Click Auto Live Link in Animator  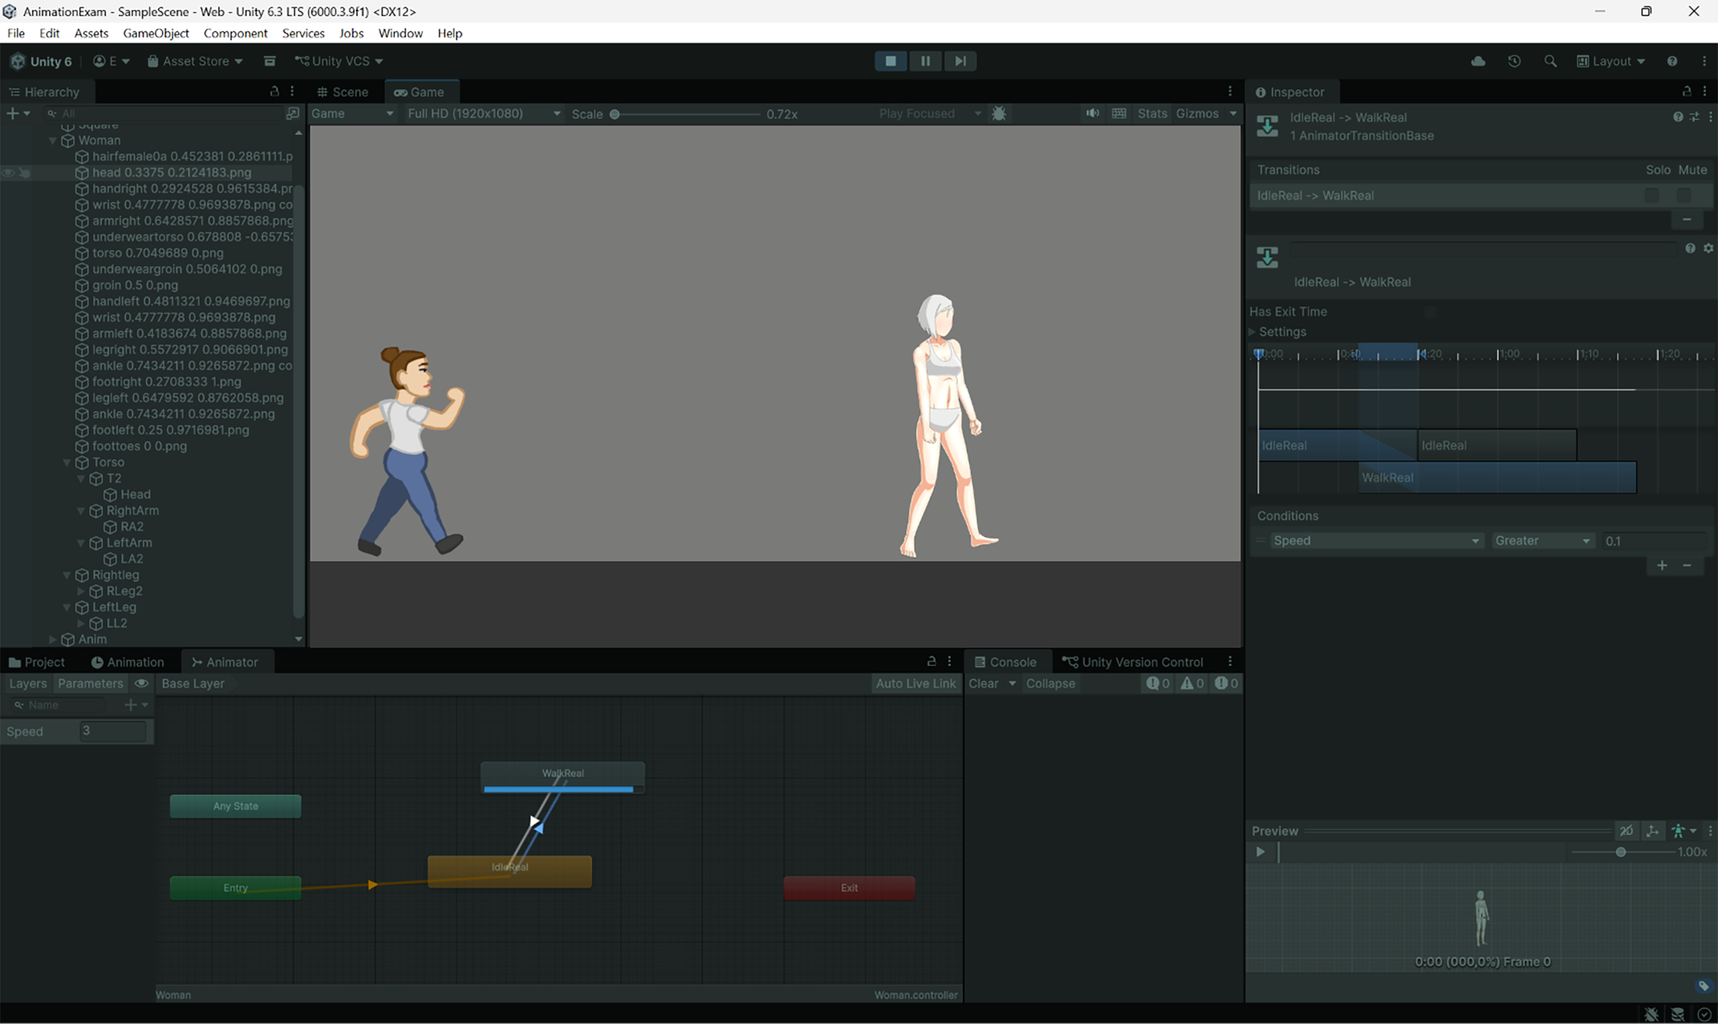tap(916, 683)
